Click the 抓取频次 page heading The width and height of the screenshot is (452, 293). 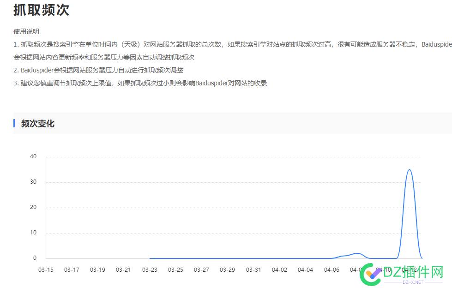click(x=41, y=10)
